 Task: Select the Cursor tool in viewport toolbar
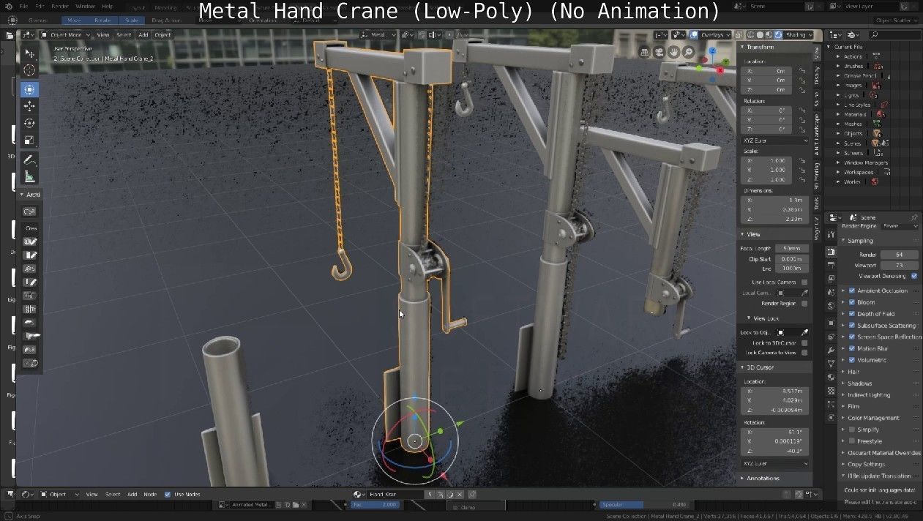pos(29,71)
